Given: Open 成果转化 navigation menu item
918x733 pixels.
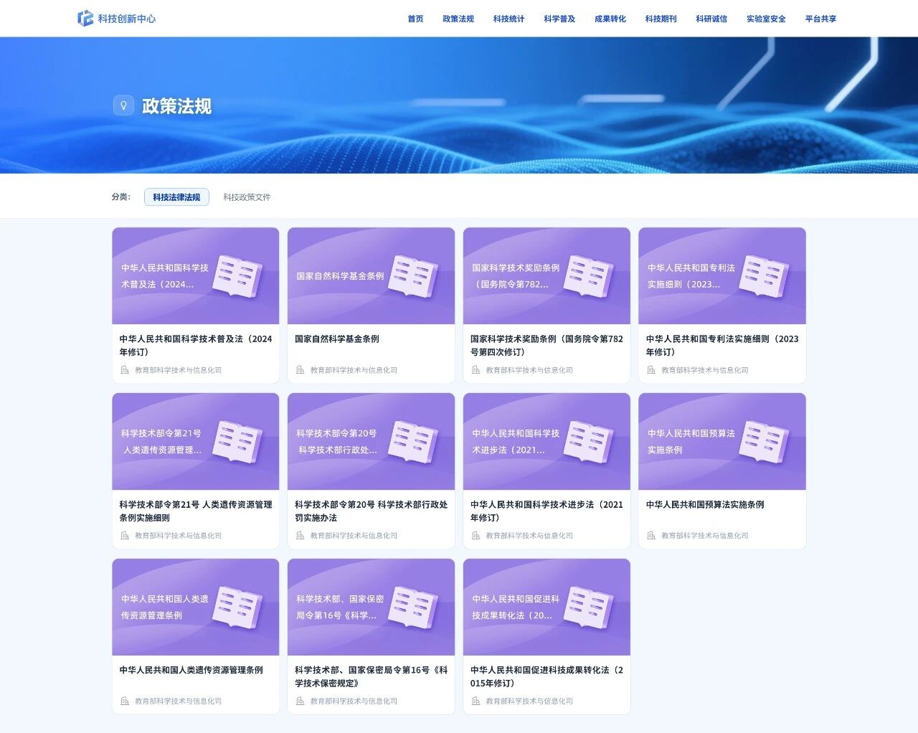Looking at the screenshot, I should point(610,19).
